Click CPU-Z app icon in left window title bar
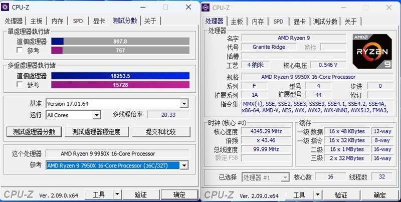Screen dimensions: 401x202 point(5,7)
